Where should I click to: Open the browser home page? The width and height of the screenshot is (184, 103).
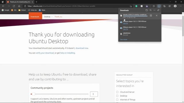point(19,6)
